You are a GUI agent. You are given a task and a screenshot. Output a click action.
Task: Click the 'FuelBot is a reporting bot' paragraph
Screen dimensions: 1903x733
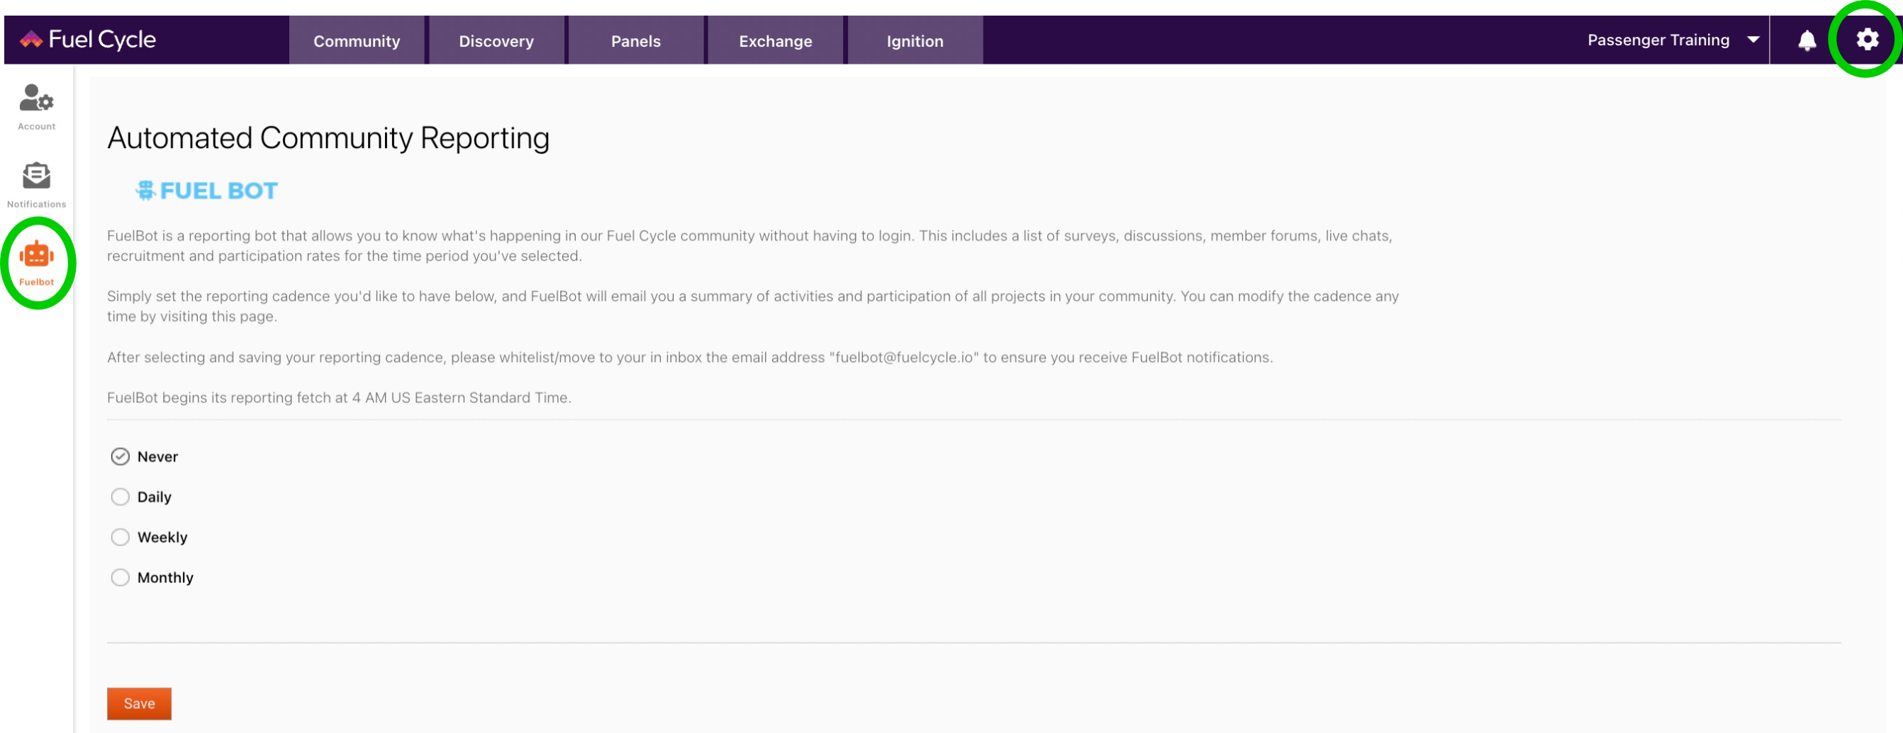click(x=750, y=246)
